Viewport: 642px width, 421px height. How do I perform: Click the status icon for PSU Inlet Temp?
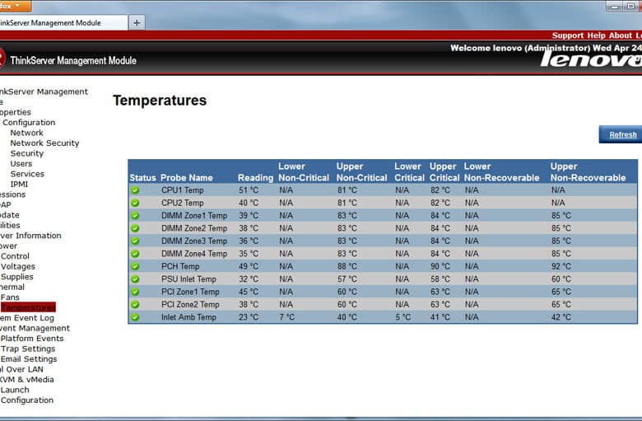click(135, 279)
